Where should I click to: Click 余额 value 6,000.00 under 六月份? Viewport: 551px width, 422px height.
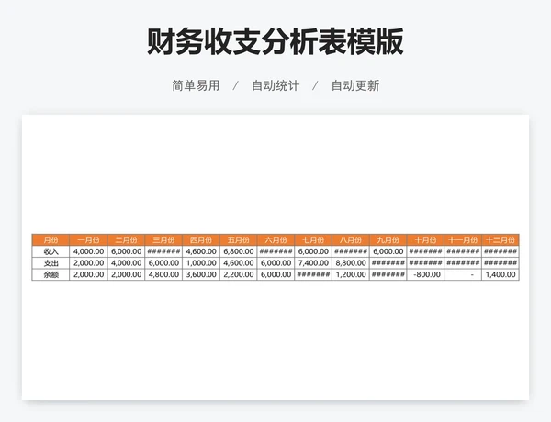click(x=275, y=274)
